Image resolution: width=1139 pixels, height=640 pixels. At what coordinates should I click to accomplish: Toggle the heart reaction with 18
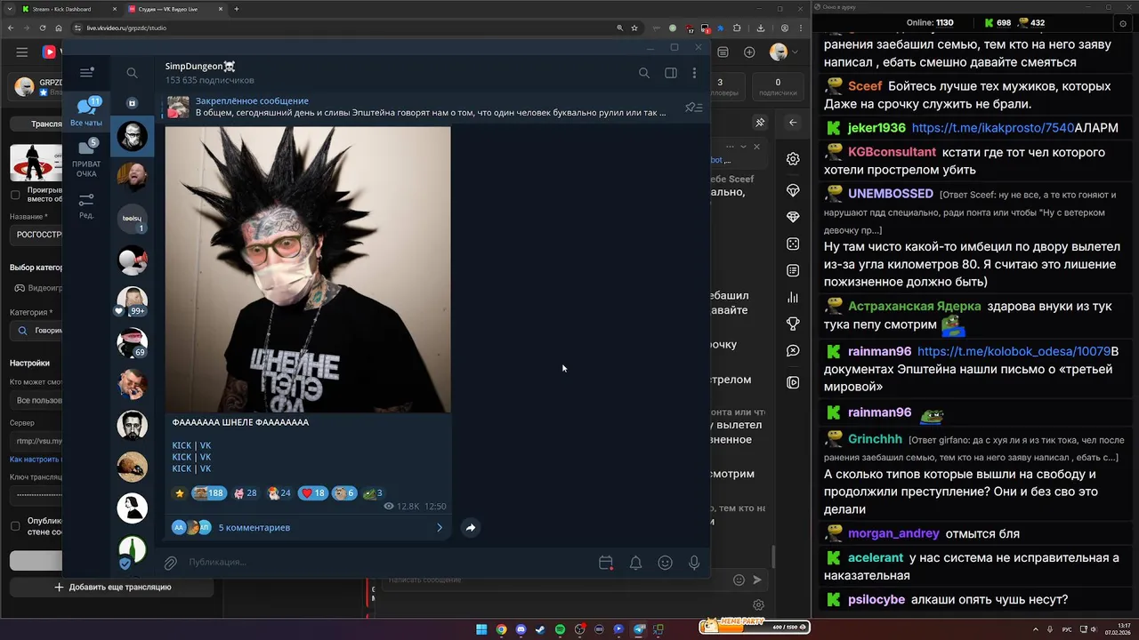pyautogui.click(x=312, y=493)
